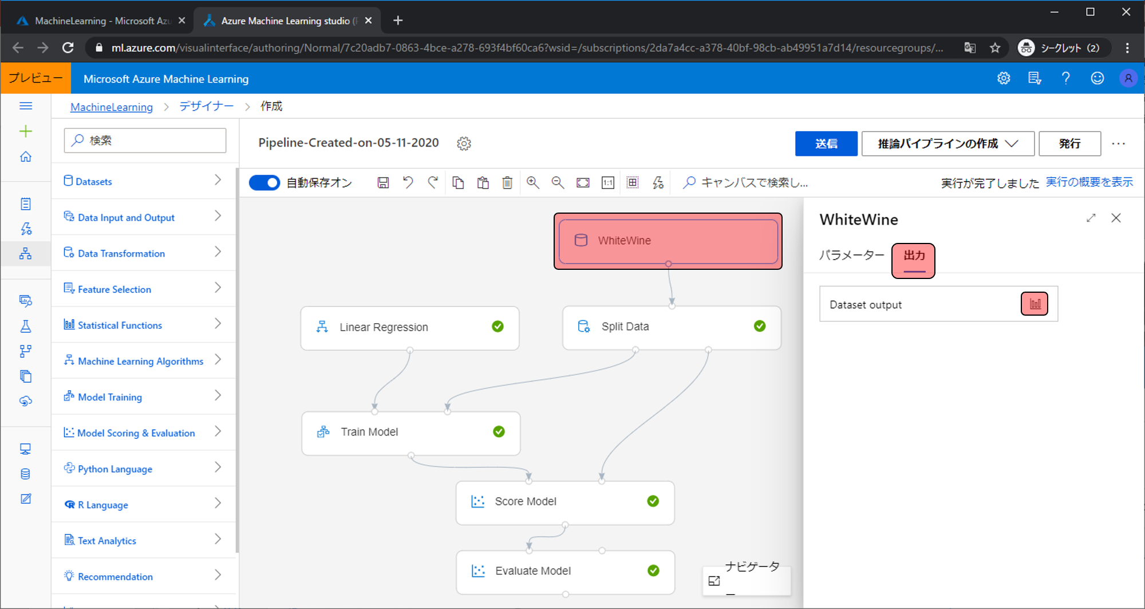The height and width of the screenshot is (609, 1145).
Task: Click the zoom to fit icon
Action: pyautogui.click(x=583, y=183)
